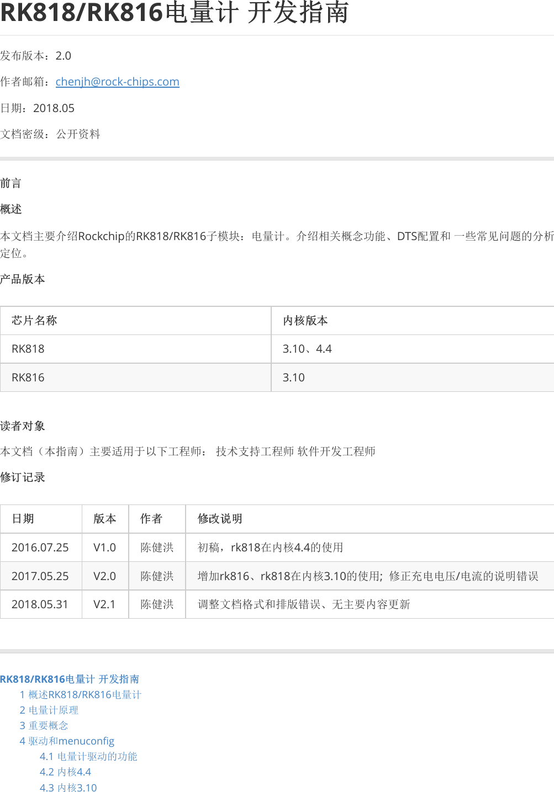This screenshot has width=554, height=792.
Task: Select the text 发布版本：2.0
Action: 36,56
